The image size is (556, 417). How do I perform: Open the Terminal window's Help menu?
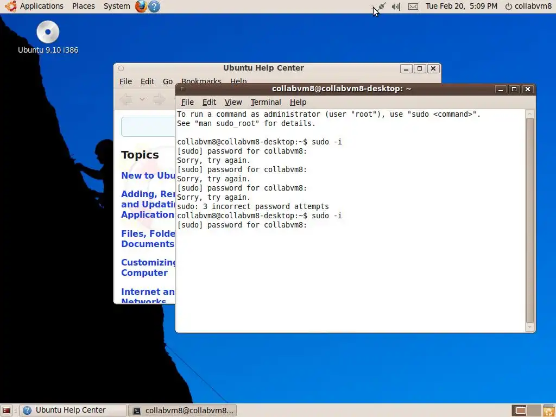298,102
